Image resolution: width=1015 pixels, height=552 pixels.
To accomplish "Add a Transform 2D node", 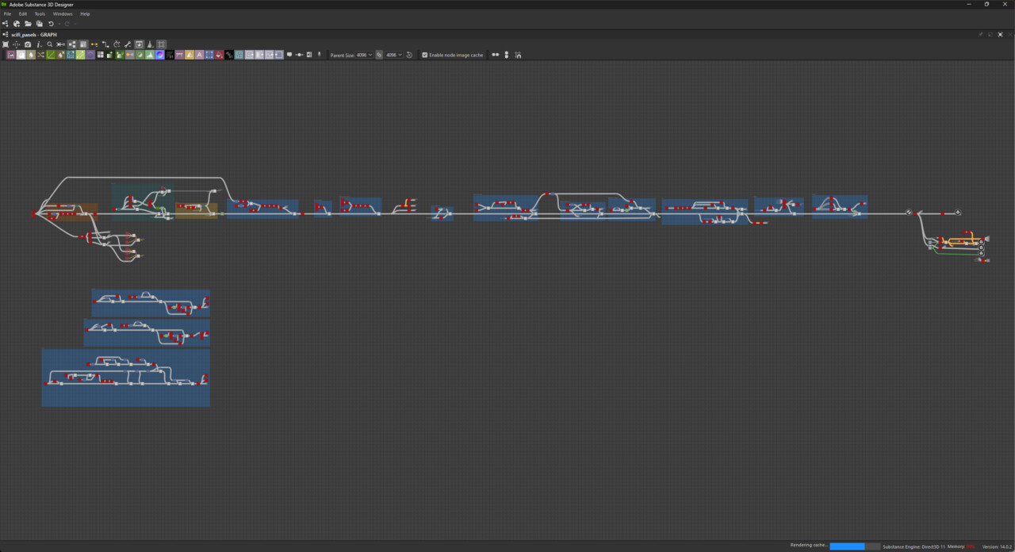I will coord(209,55).
